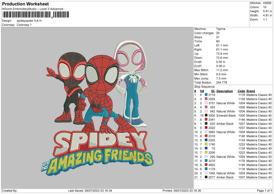This screenshot has height=194, width=274.
Task: Click the height value '5.81 in'
Action: (x=267, y=11)
